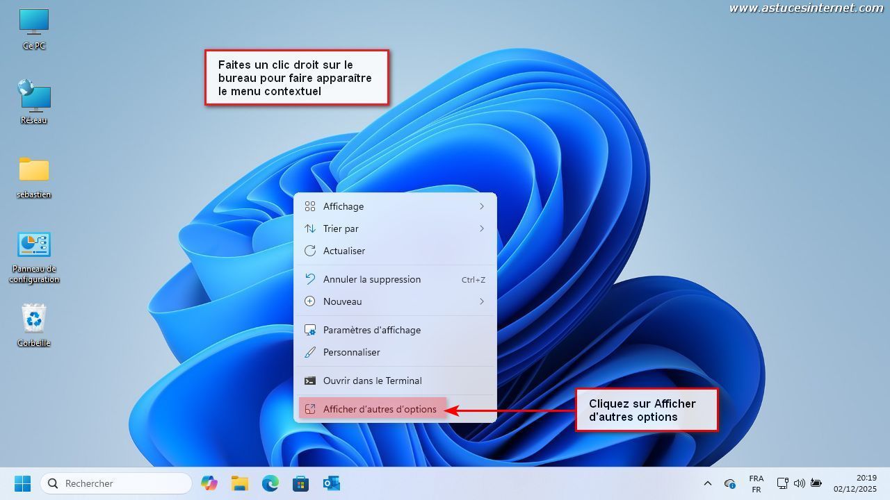
Task: Choose Afficher d'autres d'options
Action: tap(380, 409)
